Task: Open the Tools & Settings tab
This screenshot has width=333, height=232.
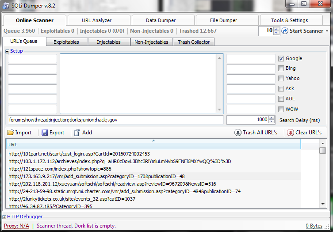Action: click(x=291, y=20)
